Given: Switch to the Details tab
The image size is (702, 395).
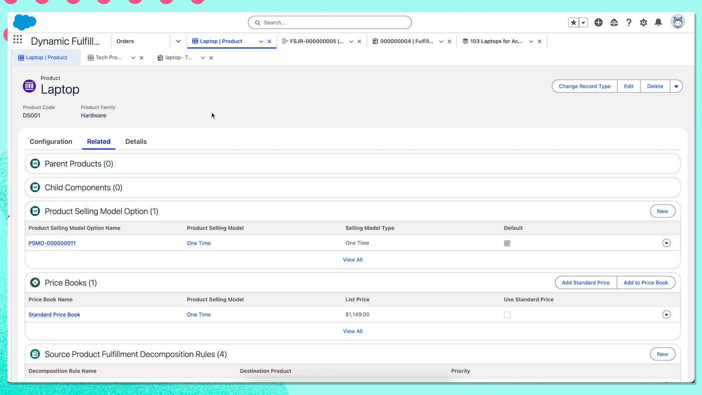Looking at the screenshot, I should pos(136,141).
